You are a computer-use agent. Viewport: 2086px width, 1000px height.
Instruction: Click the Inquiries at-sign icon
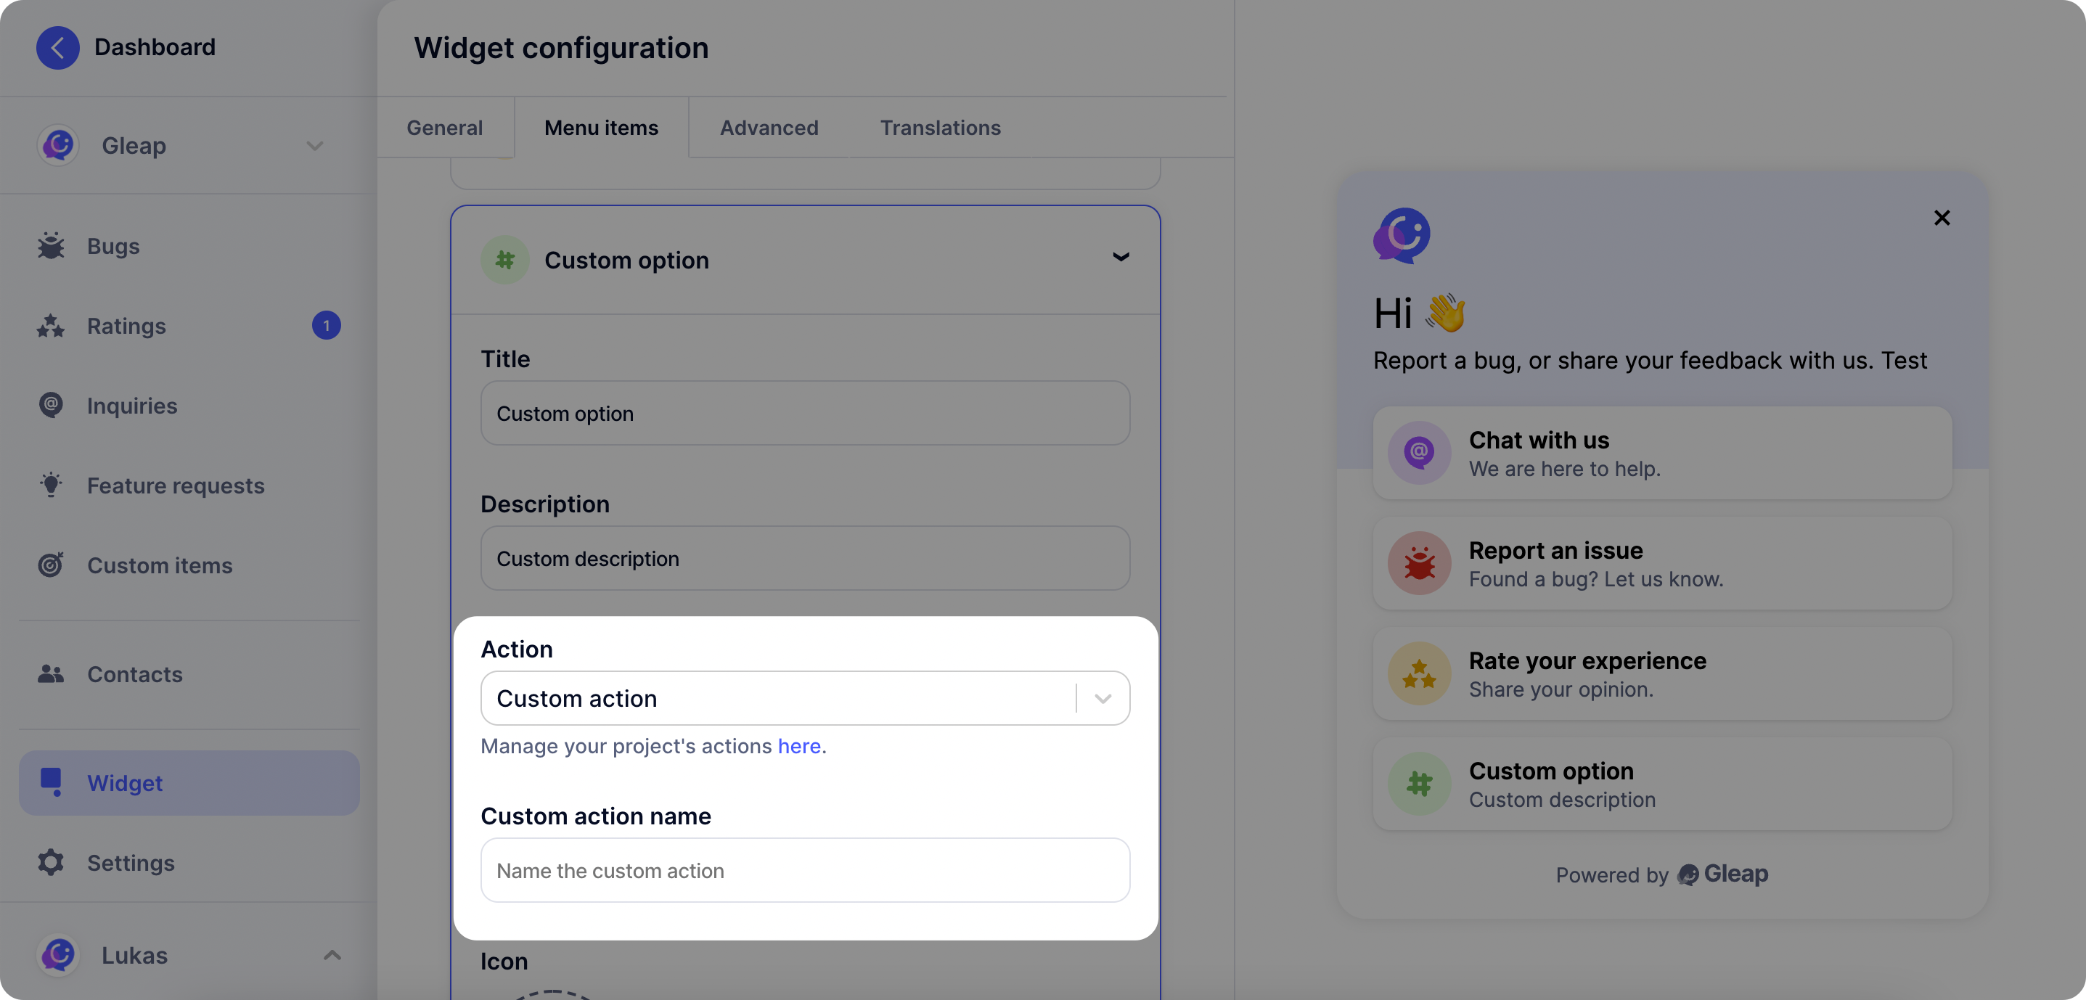click(x=50, y=405)
